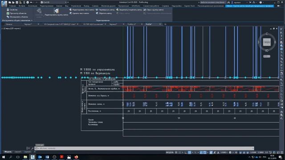Open the Express Tools ribbon tab
Viewport: 285px width, 160px height.
[189, 6]
